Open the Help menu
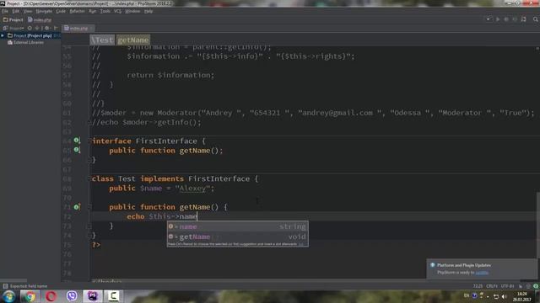The width and height of the screenshot is (540, 303). coord(148,11)
